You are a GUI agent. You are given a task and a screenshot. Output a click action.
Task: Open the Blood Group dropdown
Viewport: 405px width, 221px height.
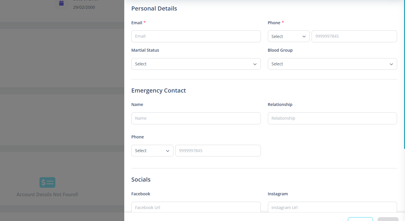(x=332, y=64)
